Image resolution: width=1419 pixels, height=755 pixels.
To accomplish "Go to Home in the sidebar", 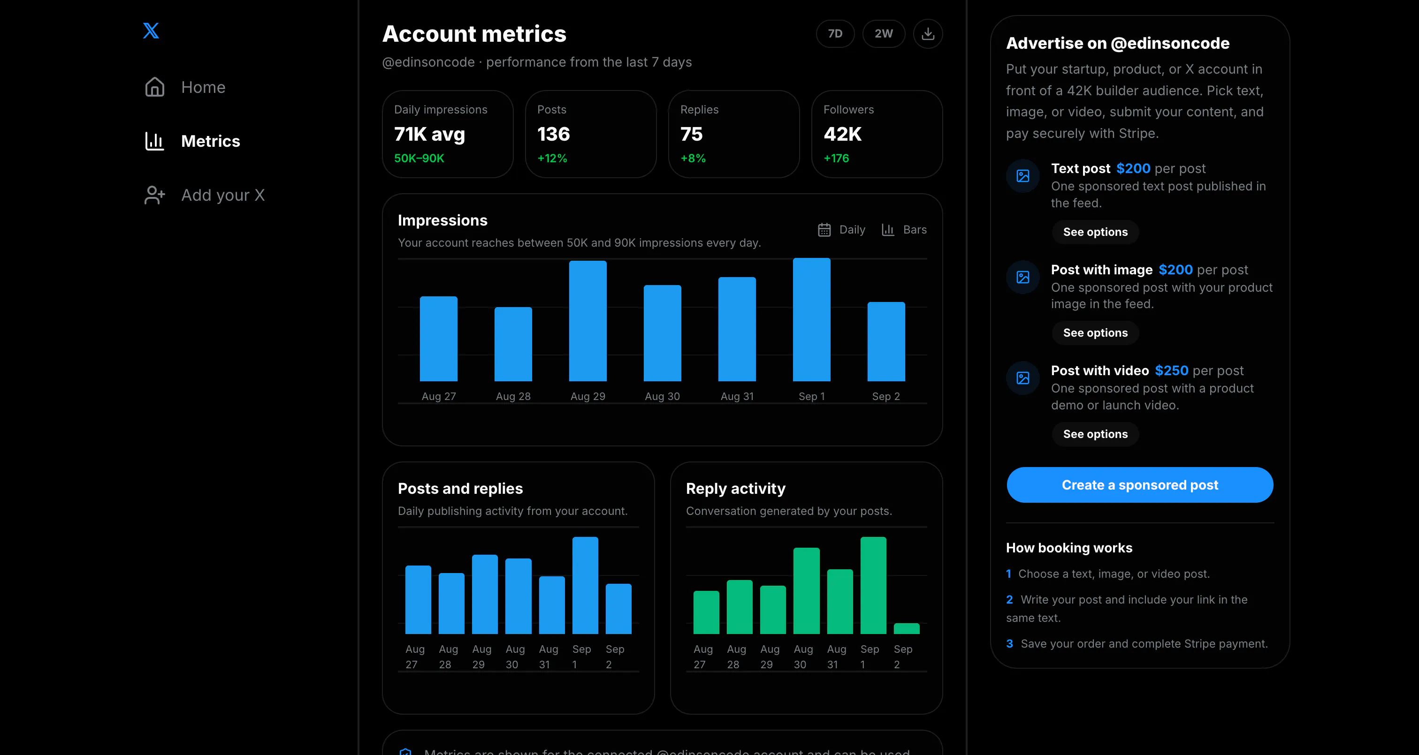I will (x=185, y=87).
